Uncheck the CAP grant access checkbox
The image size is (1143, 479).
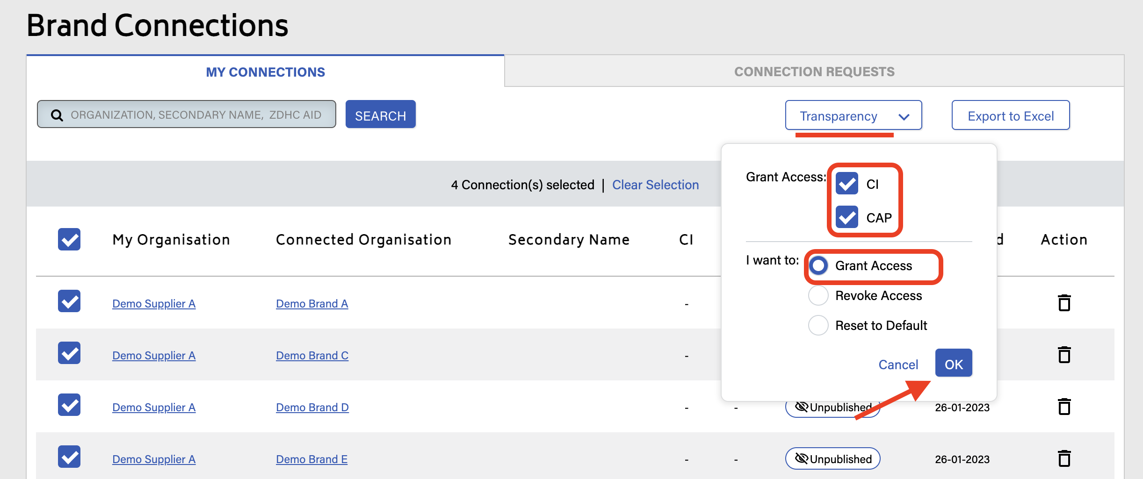[846, 217]
